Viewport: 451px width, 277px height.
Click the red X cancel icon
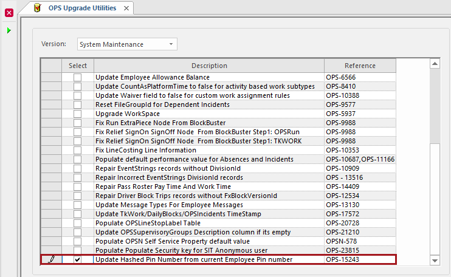[x=9, y=13]
